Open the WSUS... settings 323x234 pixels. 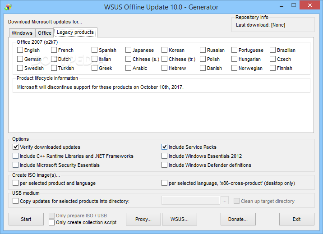pos(180,219)
